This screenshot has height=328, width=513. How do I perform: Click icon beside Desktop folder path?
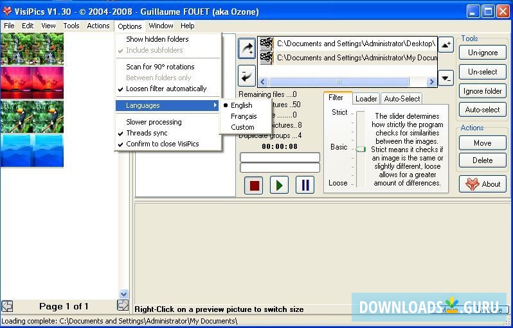click(x=267, y=44)
